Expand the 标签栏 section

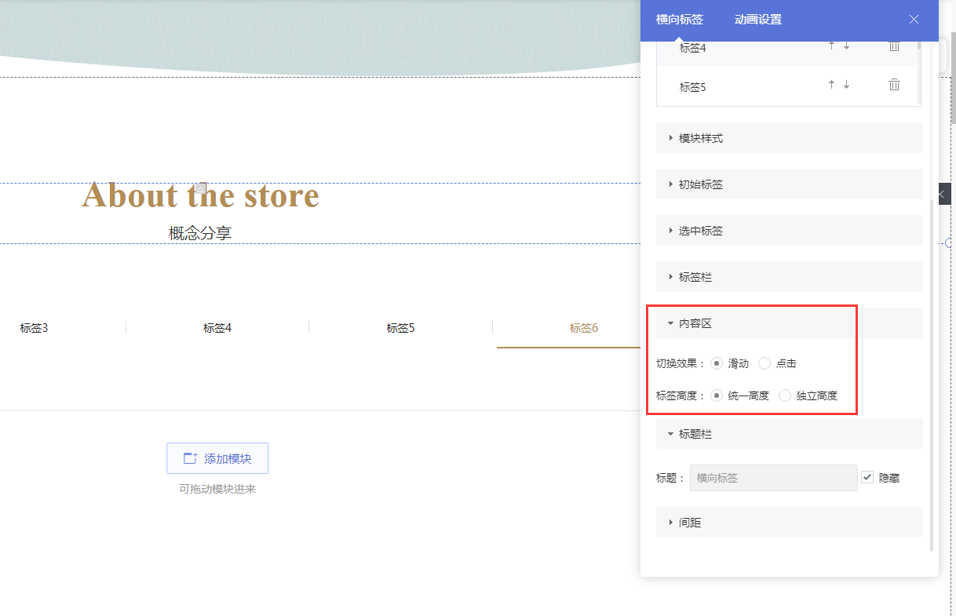(x=789, y=277)
